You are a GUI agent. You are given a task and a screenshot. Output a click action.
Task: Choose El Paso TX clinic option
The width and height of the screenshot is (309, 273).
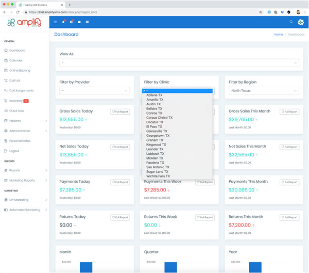(x=154, y=126)
